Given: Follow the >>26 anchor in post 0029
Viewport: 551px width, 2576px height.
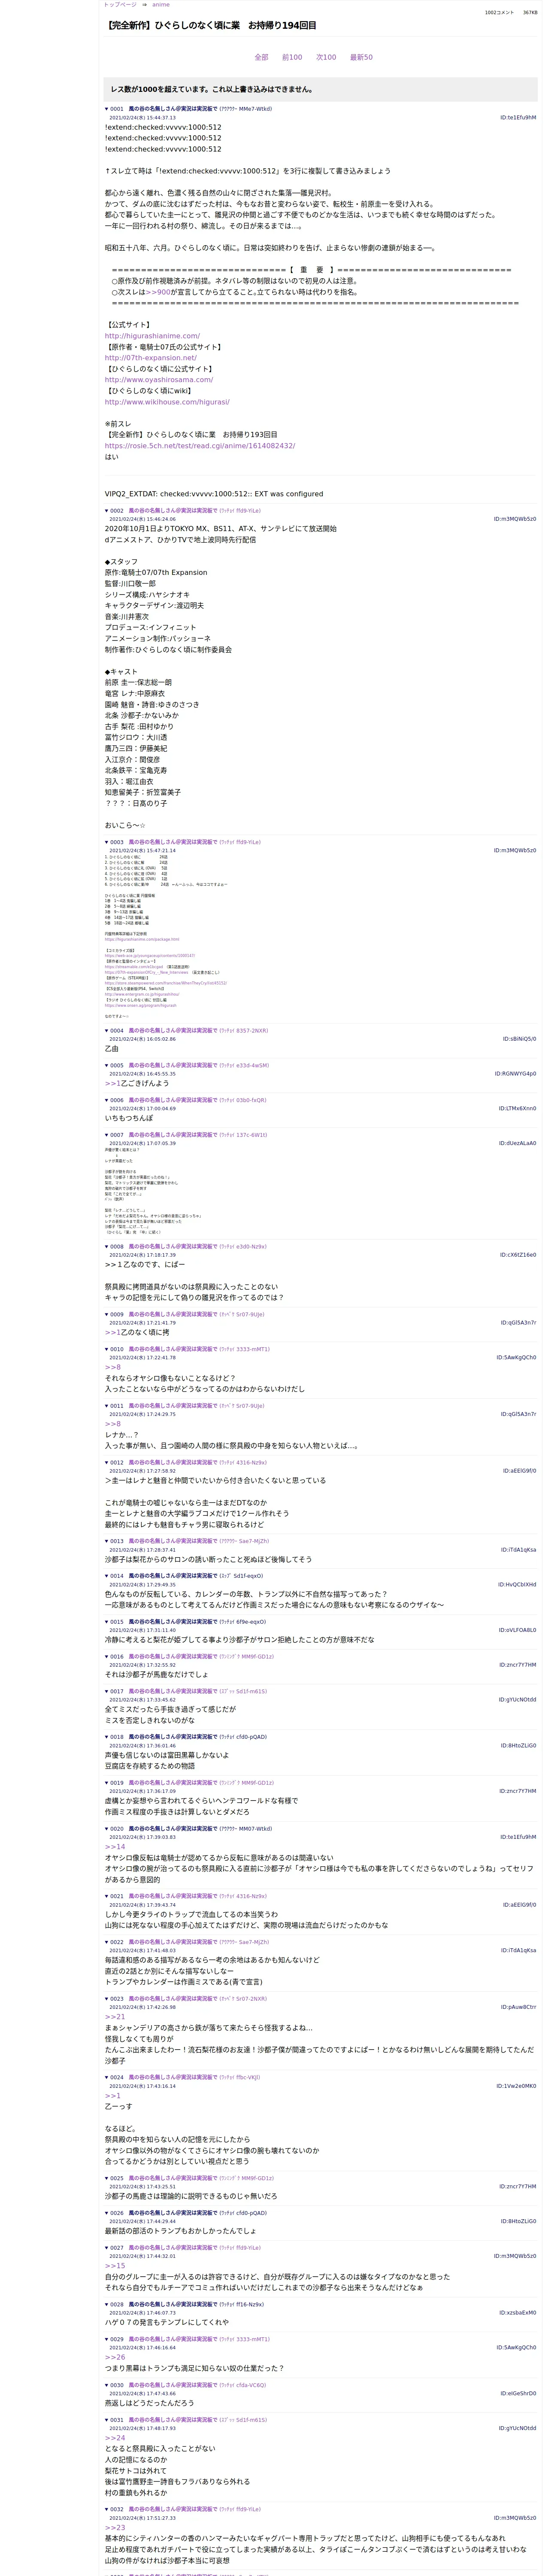Looking at the screenshot, I should (115, 2357).
